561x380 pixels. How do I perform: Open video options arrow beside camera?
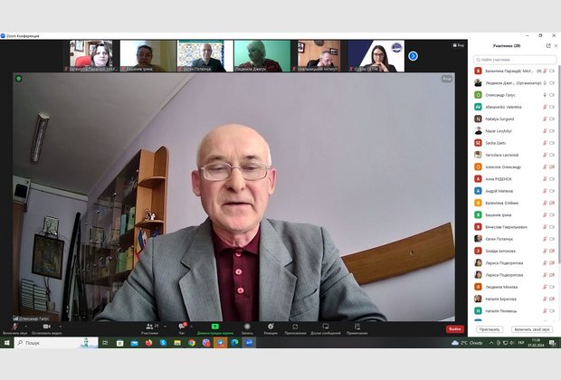click(x=60, y=327)
